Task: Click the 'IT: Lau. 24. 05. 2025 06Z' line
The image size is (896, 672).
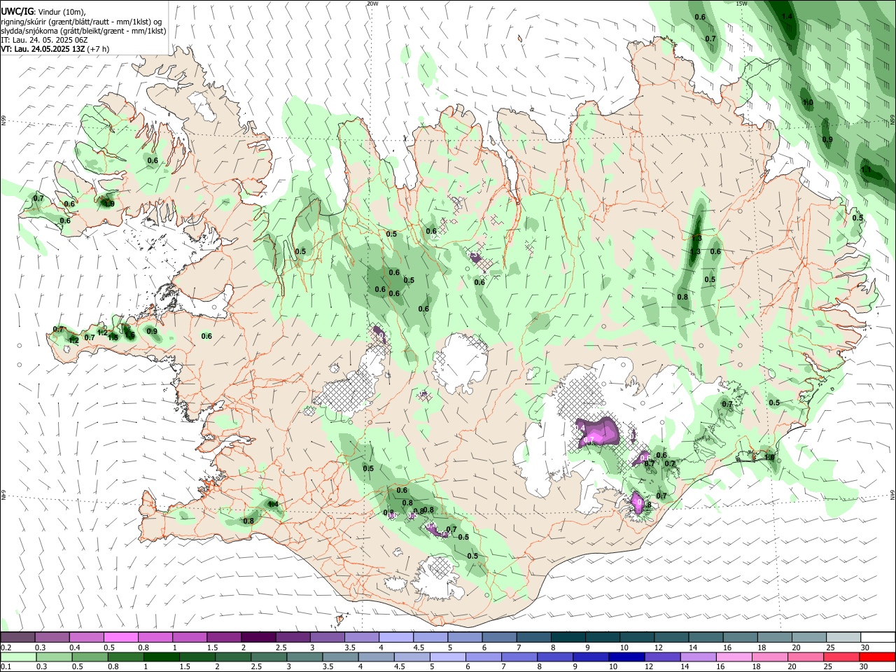Action: (x=45, y=40)
